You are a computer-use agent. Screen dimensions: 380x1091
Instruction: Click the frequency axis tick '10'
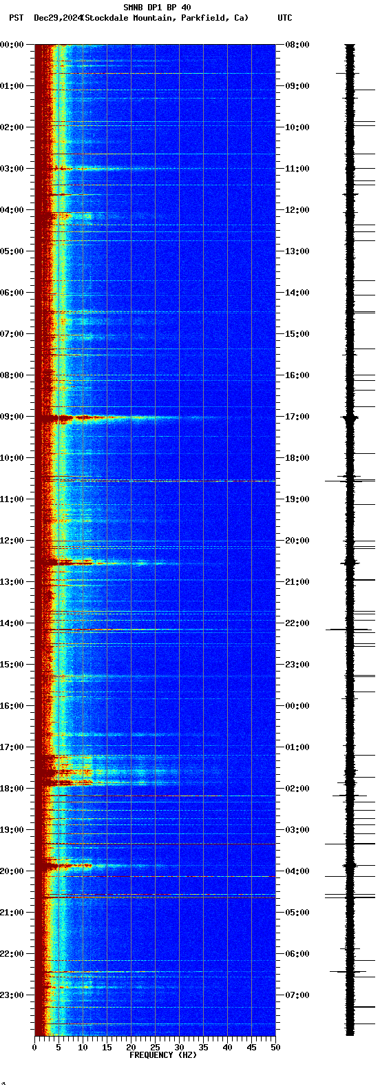coord(83,1047)
